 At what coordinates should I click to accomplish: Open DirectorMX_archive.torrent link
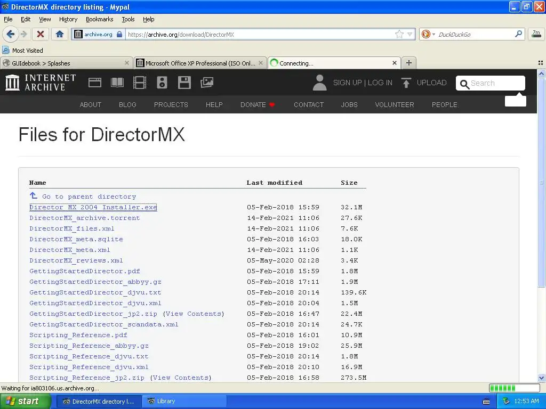pos(85,218)
